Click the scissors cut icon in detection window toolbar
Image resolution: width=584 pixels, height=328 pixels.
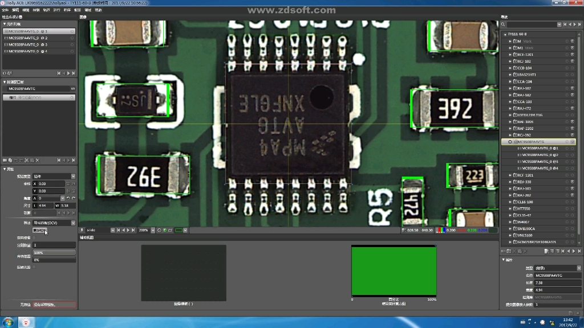26,160
